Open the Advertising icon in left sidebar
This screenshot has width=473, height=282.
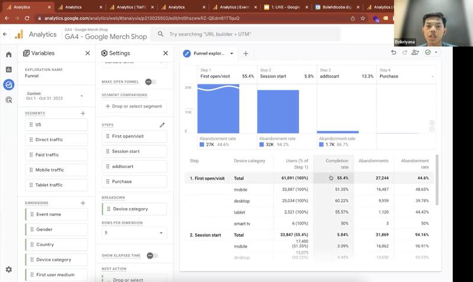point(9,100)
